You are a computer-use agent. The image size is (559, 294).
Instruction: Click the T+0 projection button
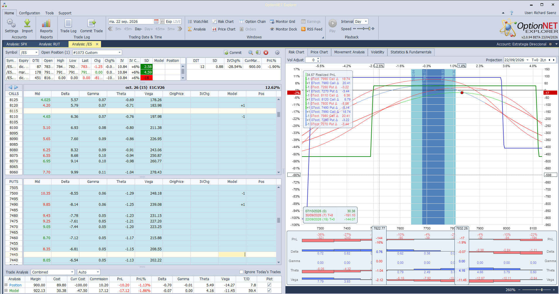pyautogui.click(x=535, y=60)
